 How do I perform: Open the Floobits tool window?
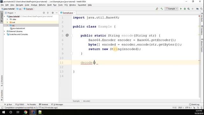click(32, 104)
